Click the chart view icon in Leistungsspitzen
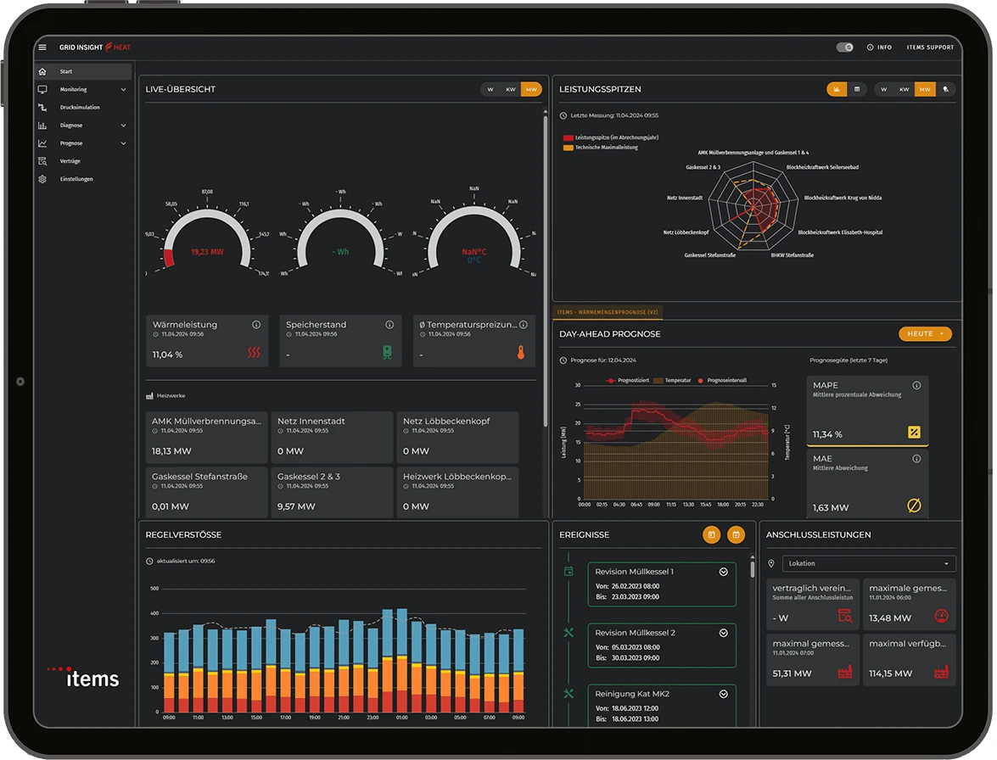 click(837, 90)
